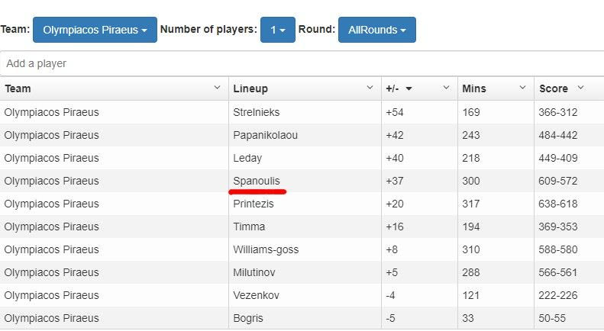Open the Lineup column menu chevron
604x331 pixels.
click(x=370, y=88)
